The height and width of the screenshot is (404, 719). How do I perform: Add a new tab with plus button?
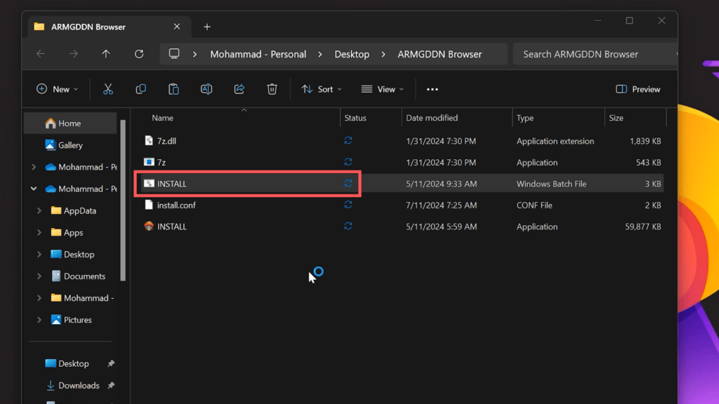207,27
